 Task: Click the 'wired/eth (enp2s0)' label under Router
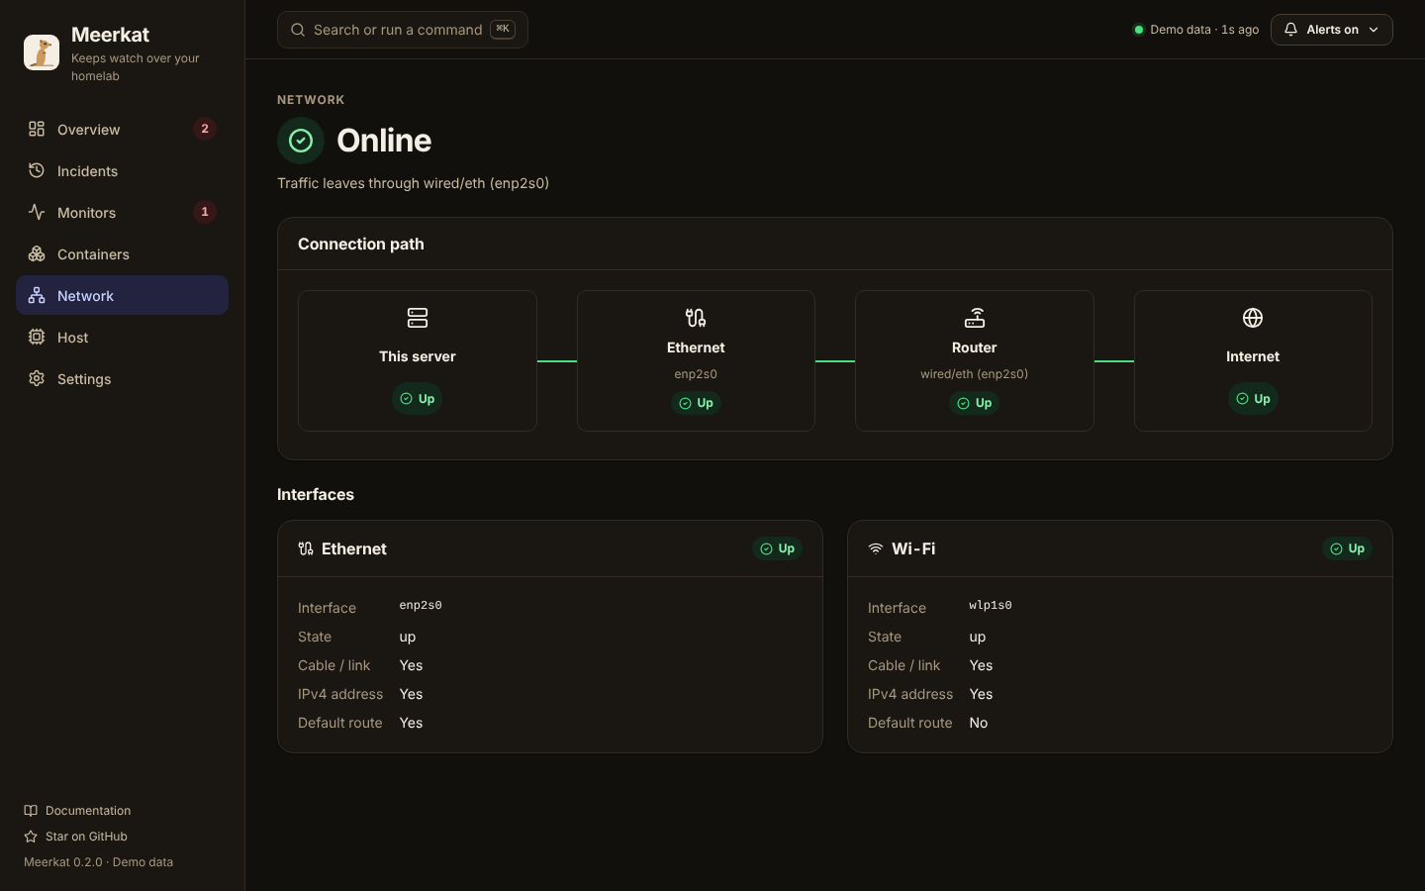point(975,374)
